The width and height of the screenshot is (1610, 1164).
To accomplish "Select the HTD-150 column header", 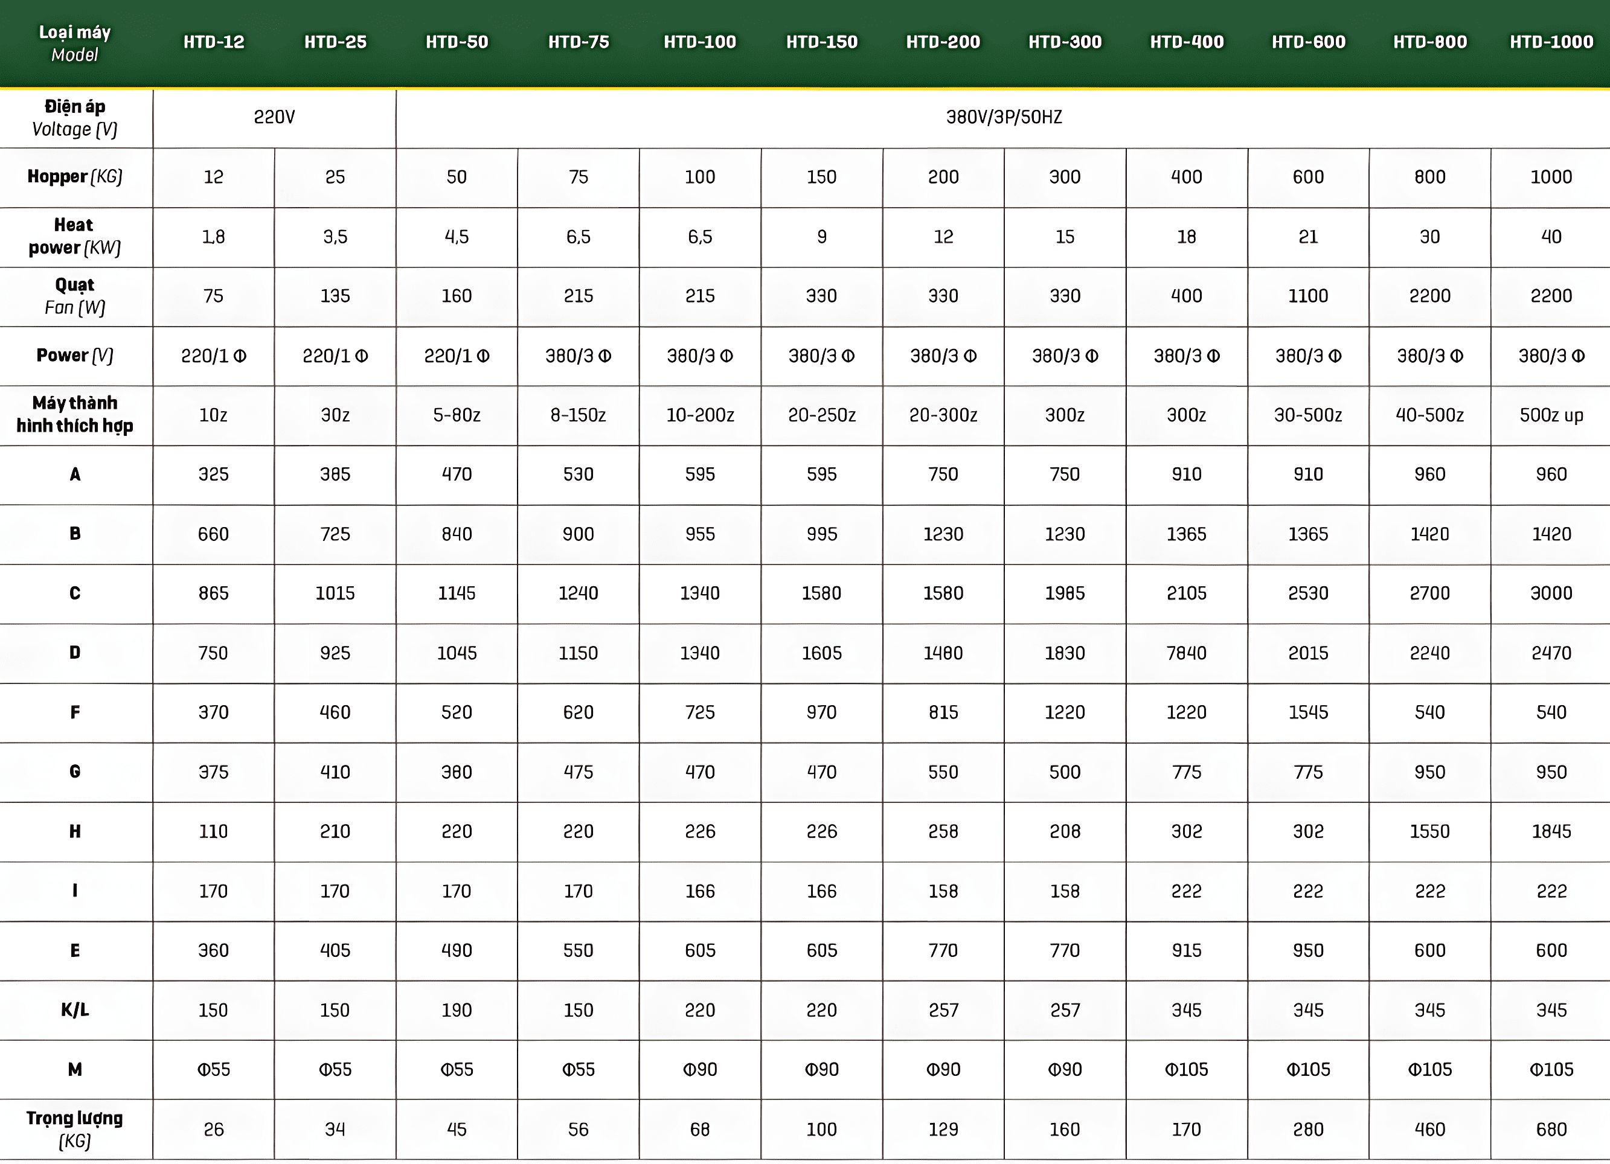I will [x=822, y=42].
